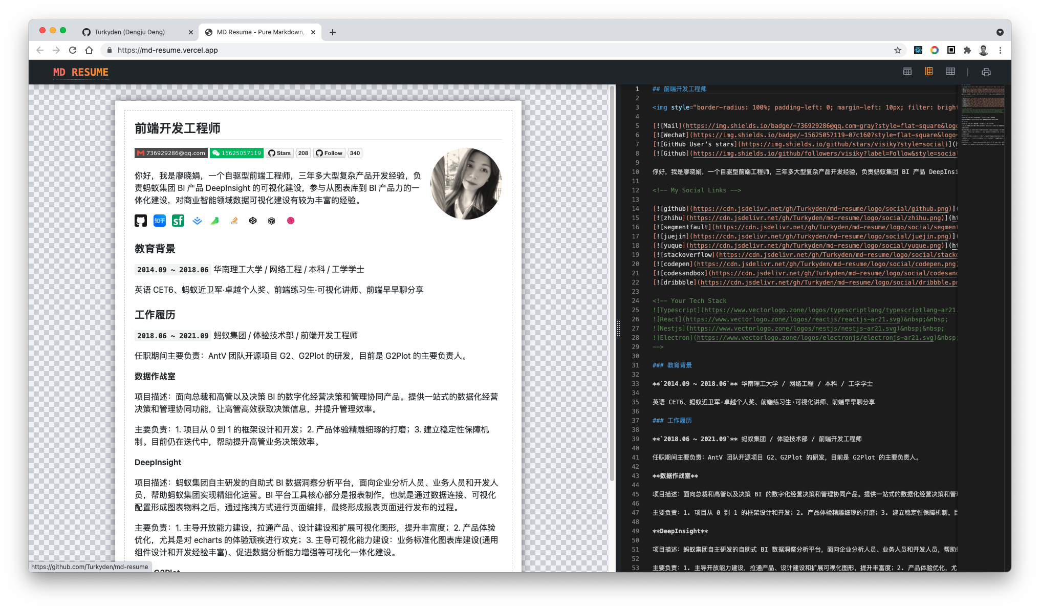The image size is (1040, 610).
Task: Open the Zhihu social icon
Action: [x=159, y=221]
